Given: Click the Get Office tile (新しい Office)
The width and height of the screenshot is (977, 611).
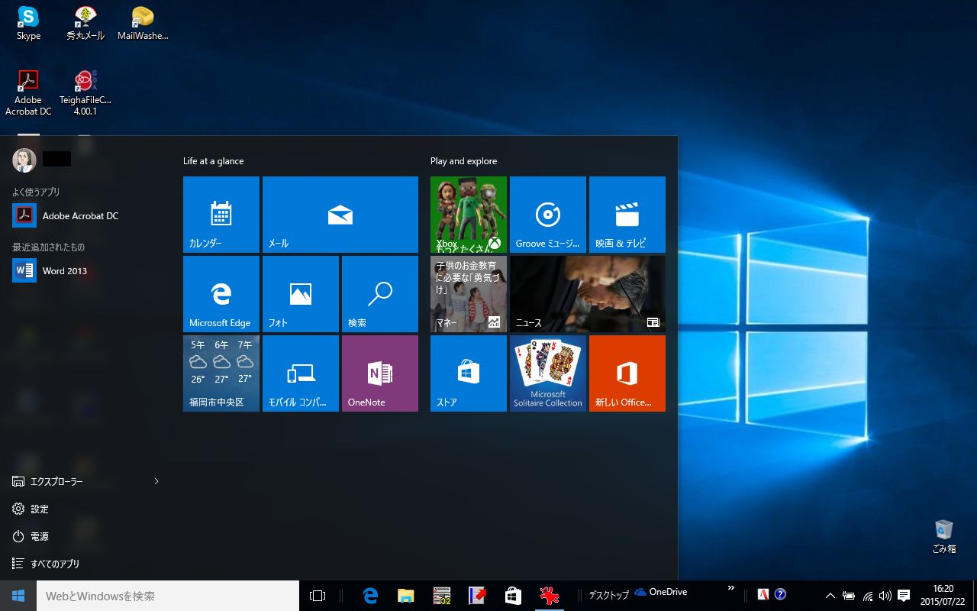Looking at the screenshot, I should click(x=627, y=373).
